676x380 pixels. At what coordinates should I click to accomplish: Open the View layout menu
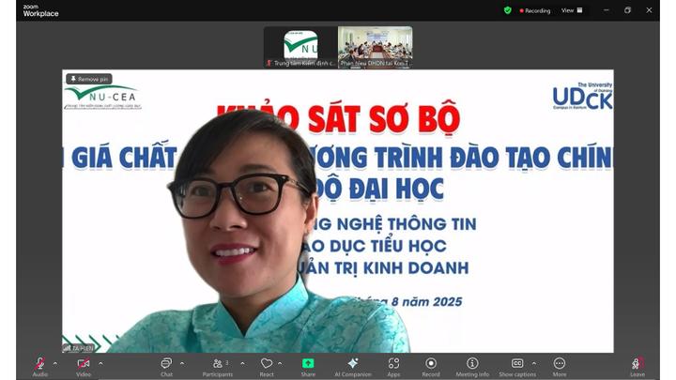(572, 10)
